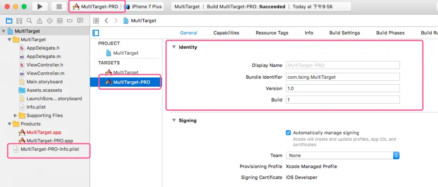
Task: Open the Find navigator magnifier icon
Action: pyautogui.click(x=29, y=21)
